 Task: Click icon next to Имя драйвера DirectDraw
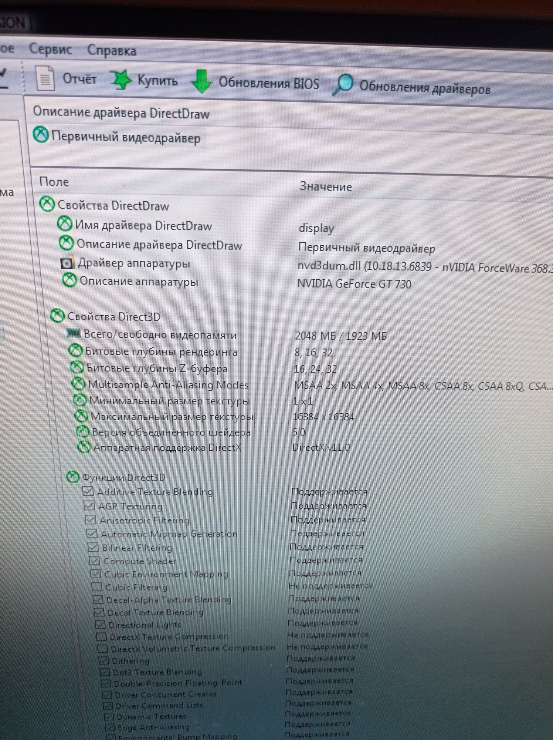tap(65, 223)
